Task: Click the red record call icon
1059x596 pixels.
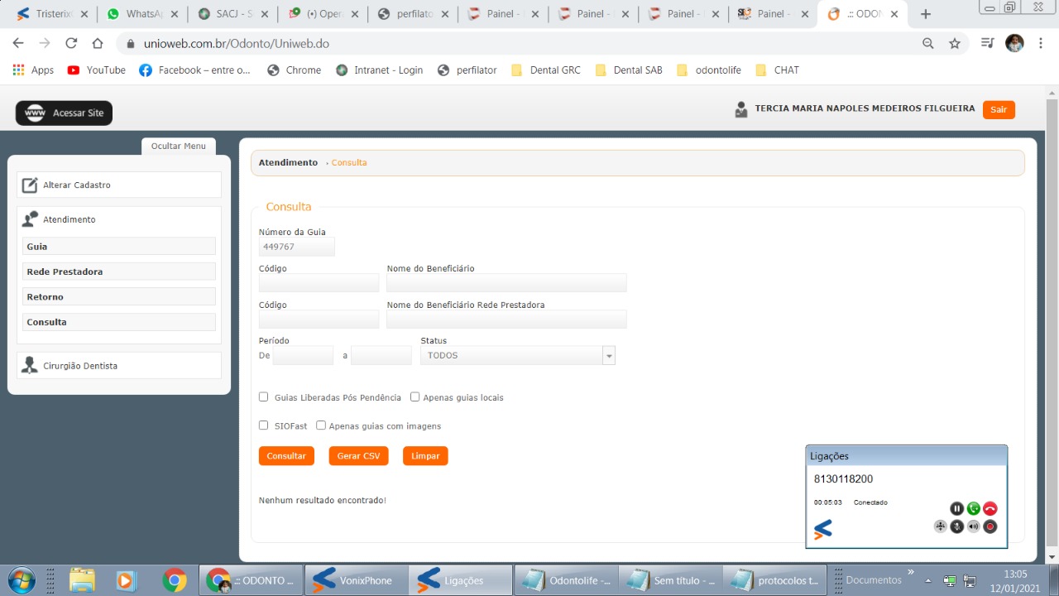Action: (990, 526)
